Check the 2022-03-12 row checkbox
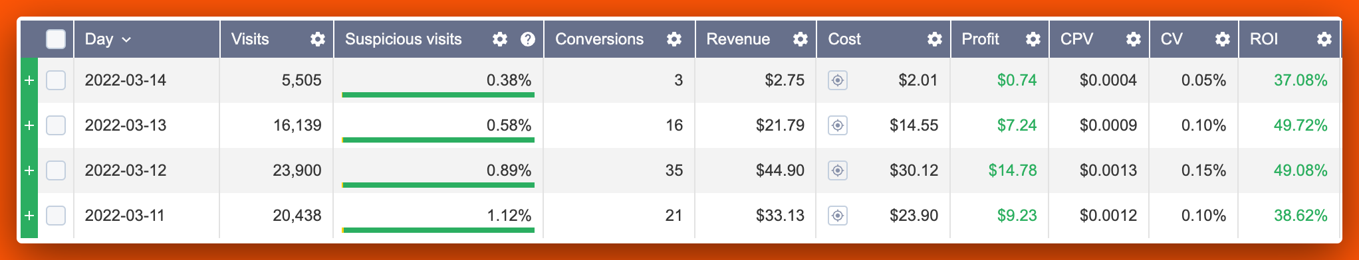The height and width of the screenshot is (260, 1359). pyautogui.click(x=56, y=170)
